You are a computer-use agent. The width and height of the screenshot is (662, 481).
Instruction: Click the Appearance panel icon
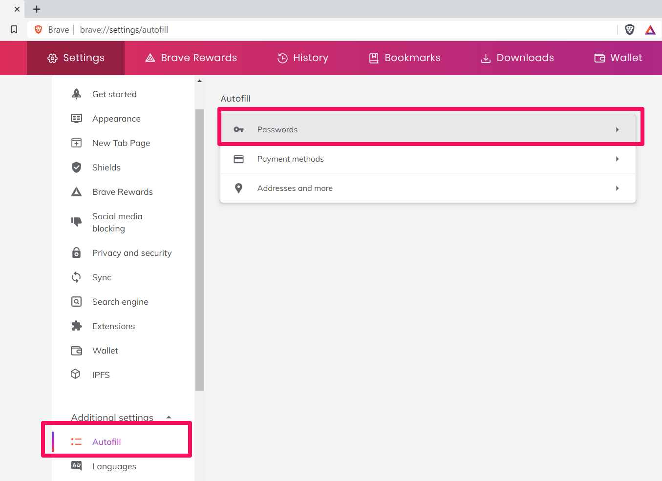(76, 118)
